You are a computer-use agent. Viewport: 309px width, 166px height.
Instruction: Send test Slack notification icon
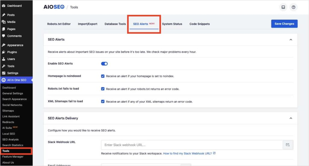pyautogui.click(x=288, y=145)
